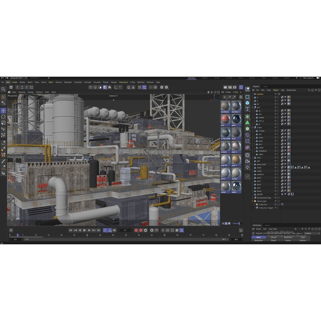
Task: Click the Options button in the Attributes panel
Action: pyautogui.click(x=303, y=240)
